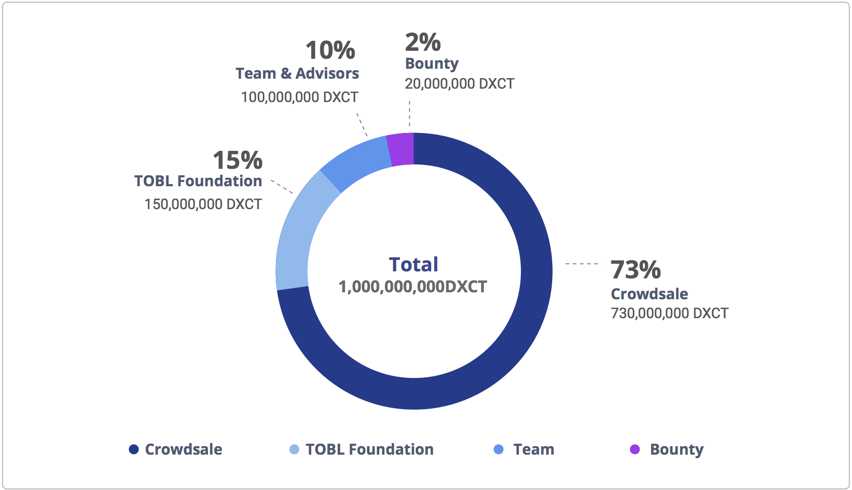Click the 'Bounty' callout label under 2%
852x490 pixels.
point(432,64)
